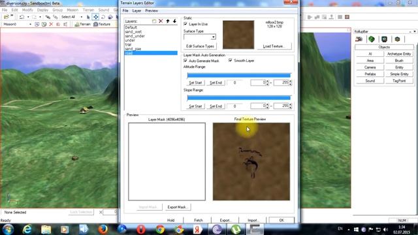418x235 pixels.
Task: Add a new layer in Layers list
Action: (x=154, y=21)
